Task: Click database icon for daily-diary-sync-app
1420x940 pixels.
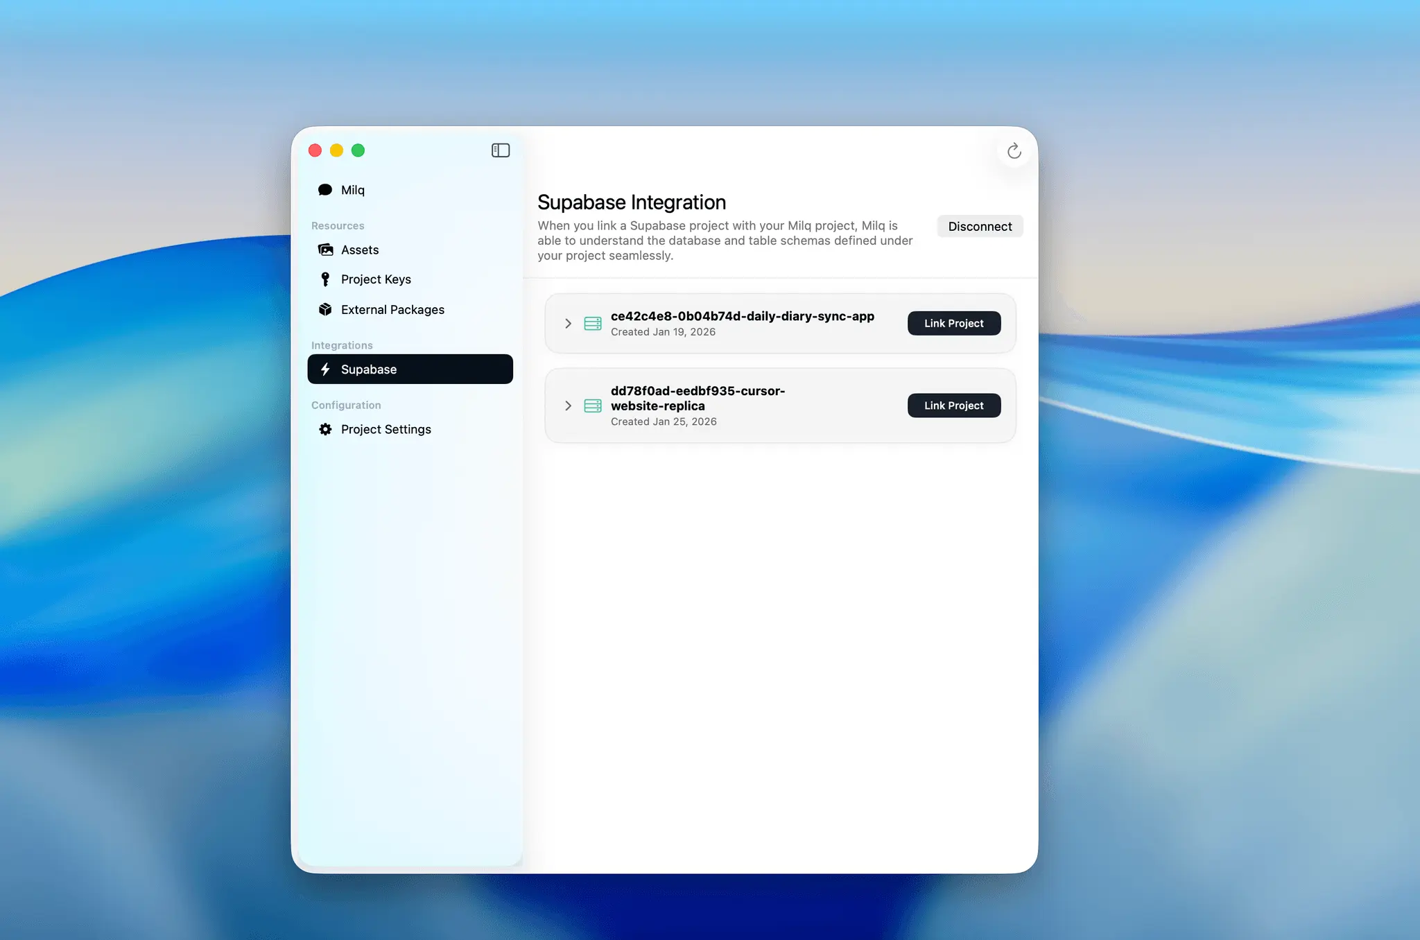Action: 593,324
